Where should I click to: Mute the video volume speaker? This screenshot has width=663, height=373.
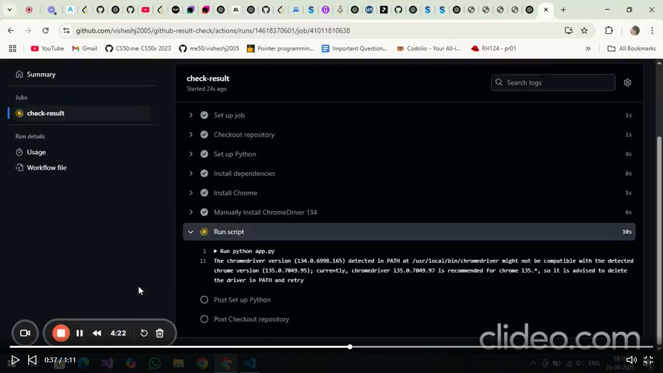631,360
